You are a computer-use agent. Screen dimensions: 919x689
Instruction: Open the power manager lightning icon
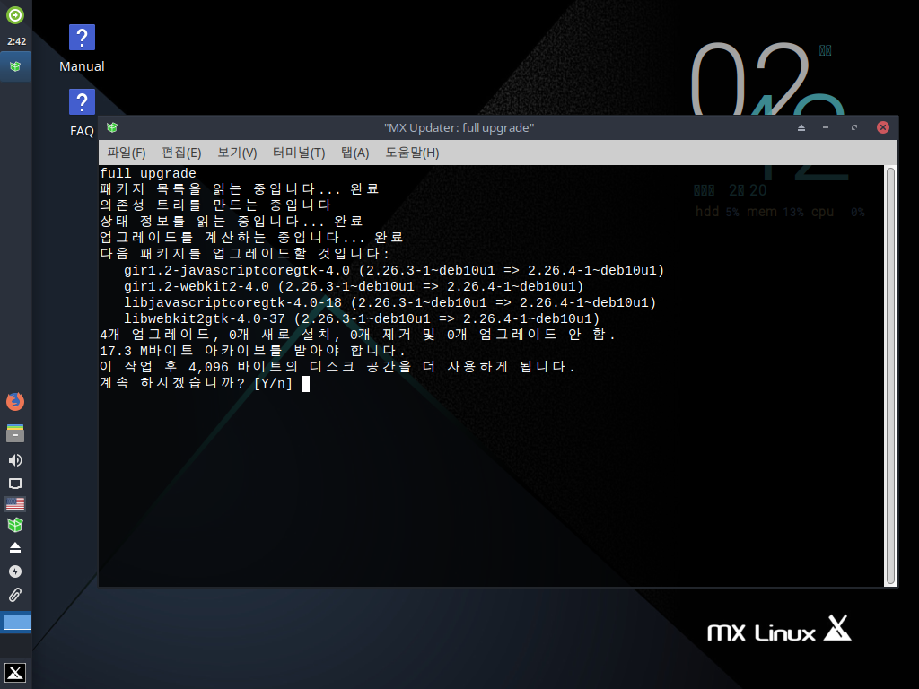[x=15, y=571]
